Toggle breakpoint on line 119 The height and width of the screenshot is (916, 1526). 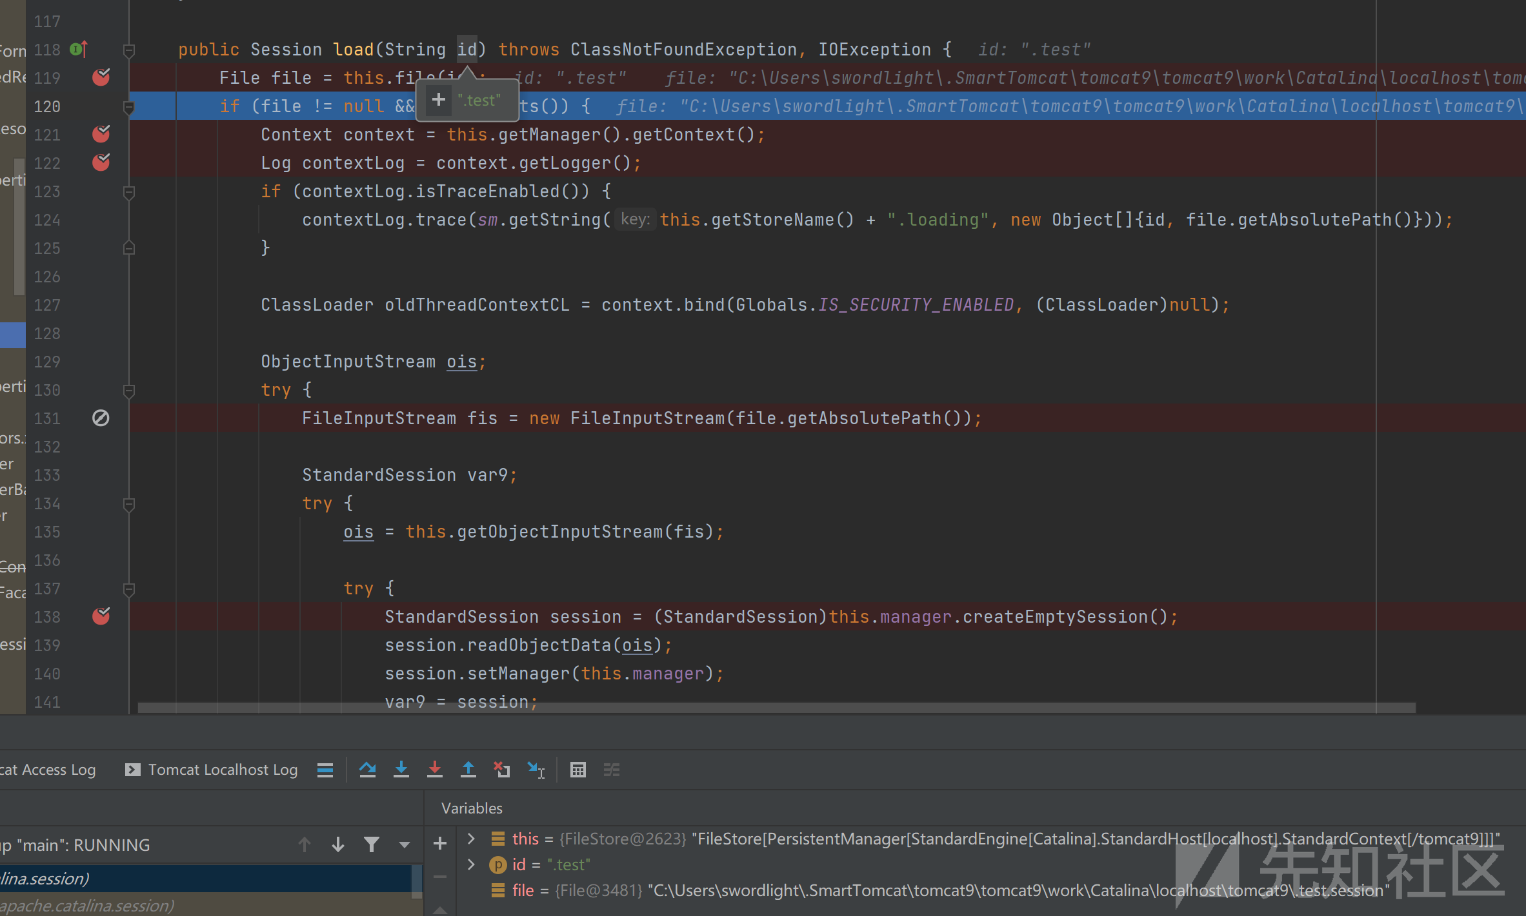pos(101,77)
